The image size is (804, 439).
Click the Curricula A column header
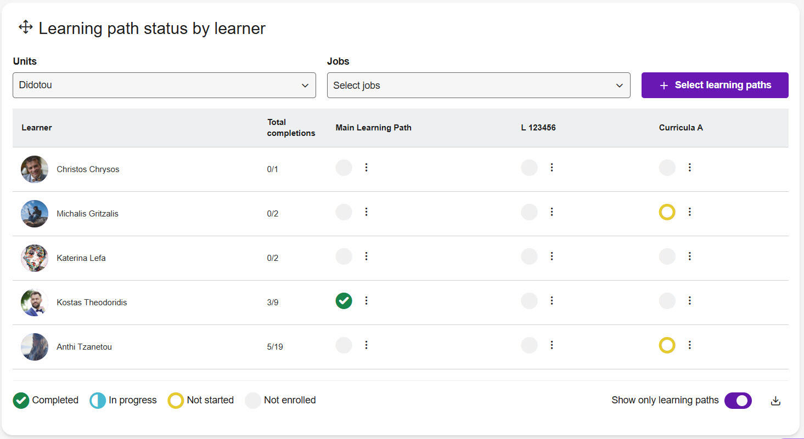pos(681,128)
